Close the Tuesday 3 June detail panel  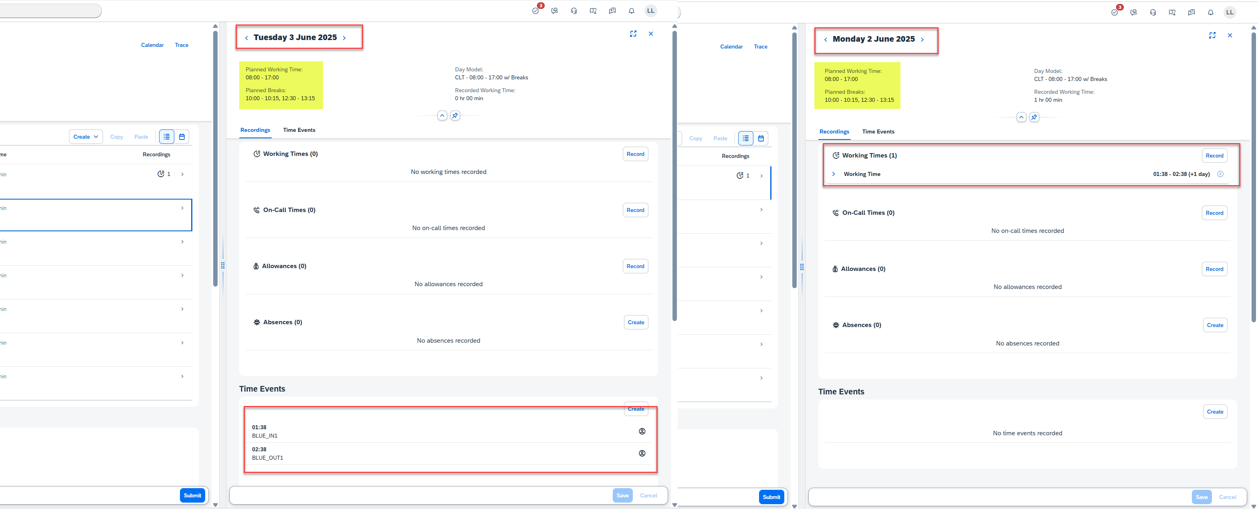click(x=651, y=34)
